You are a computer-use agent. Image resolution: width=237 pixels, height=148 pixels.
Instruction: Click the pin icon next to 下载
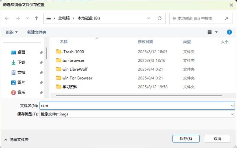(41, 62)
